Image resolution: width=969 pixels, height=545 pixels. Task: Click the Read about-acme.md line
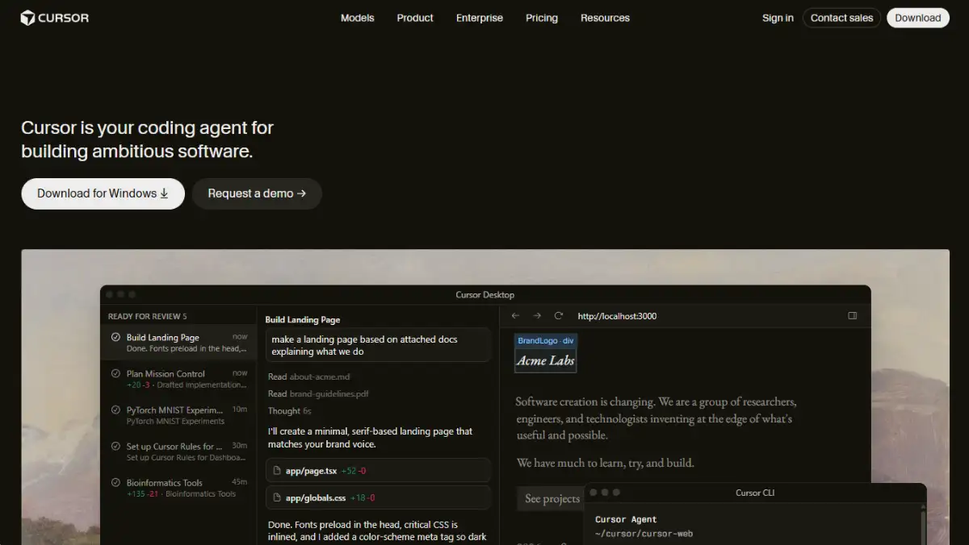point(308,377)
